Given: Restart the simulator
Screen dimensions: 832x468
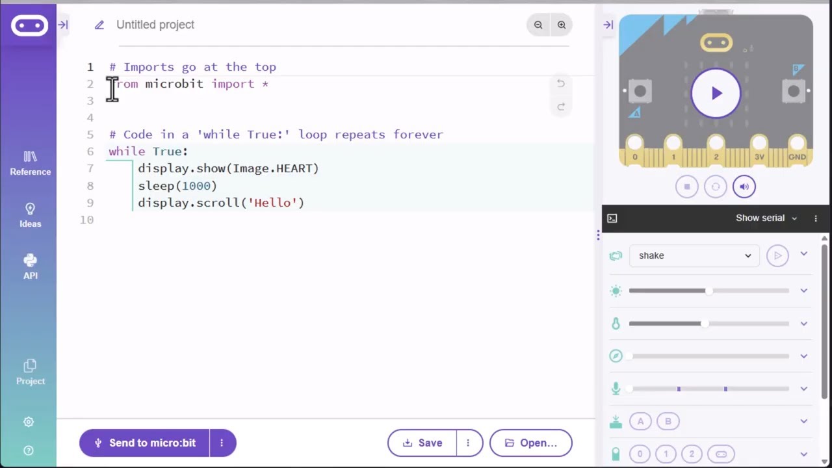Looking at the screenshot, I should (x=716, y=187).
